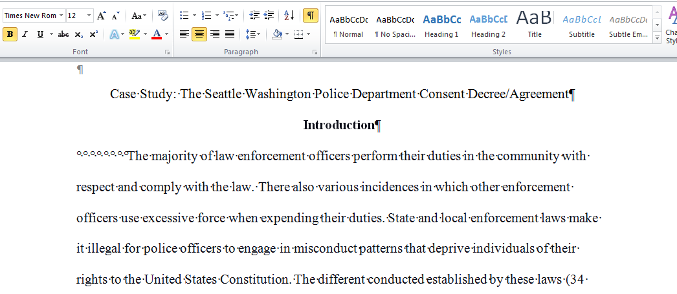This screenshot has height=294, width=677.
Task: Click the Clear Formatting icon
Action: click(162, 16)
